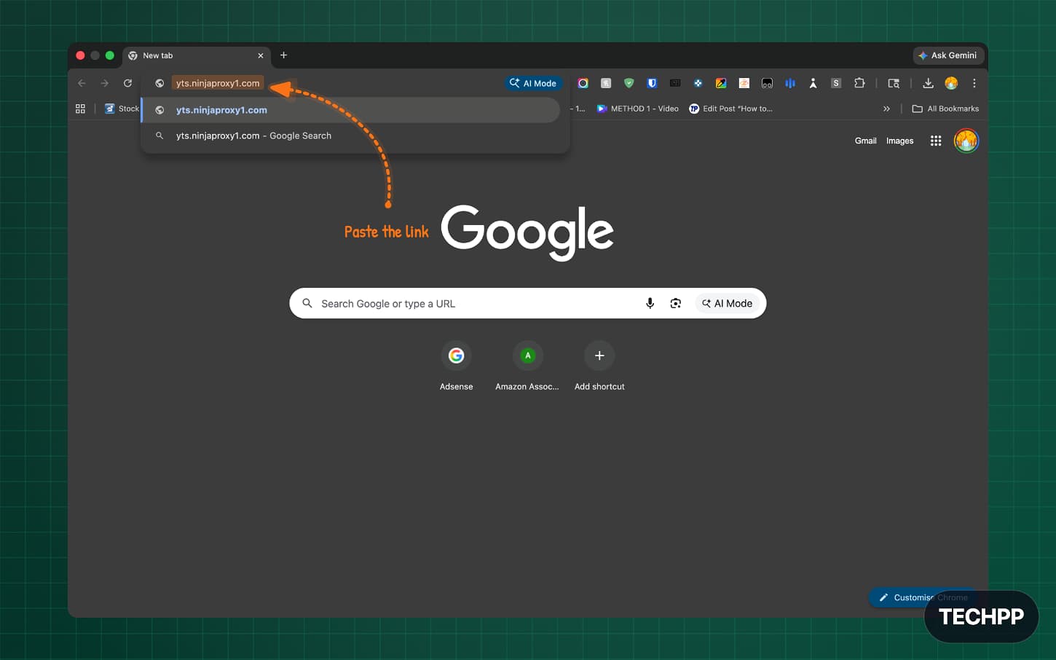Viewport: 1056px width, 660px height.
Task: Select the yts.ninjaproxy1.com URL suggestion
Action: pyautogui.click(x=351, y=110)
